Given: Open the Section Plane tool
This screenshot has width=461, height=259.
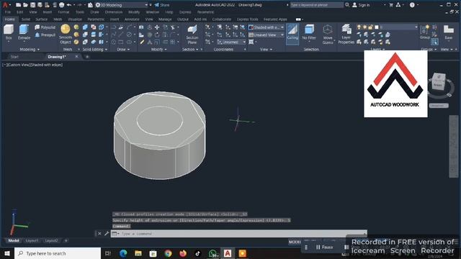Looking at the screenshot, I should (x=192, y=35).
